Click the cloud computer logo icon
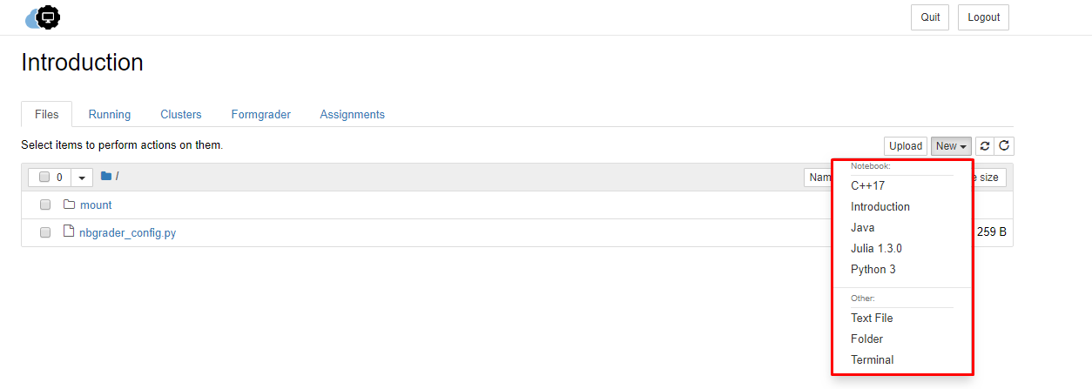Screen dimensions: 1092x389 [x=43, y=17]
